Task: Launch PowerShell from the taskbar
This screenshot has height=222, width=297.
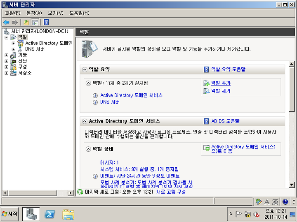Action: tap(49, 214)
